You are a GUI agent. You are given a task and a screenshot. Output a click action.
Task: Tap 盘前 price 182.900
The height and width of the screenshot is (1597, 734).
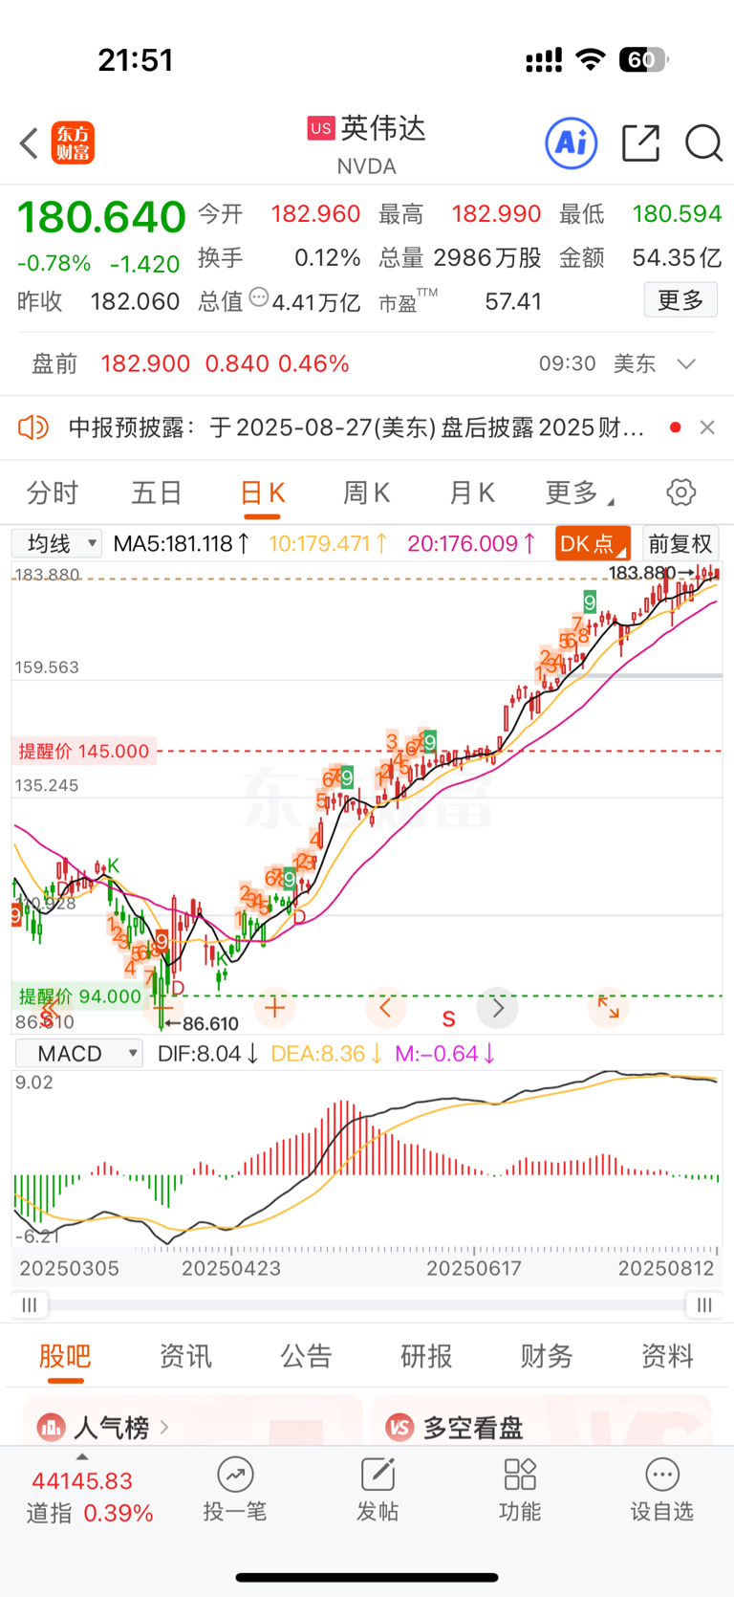tap(145, 364)
